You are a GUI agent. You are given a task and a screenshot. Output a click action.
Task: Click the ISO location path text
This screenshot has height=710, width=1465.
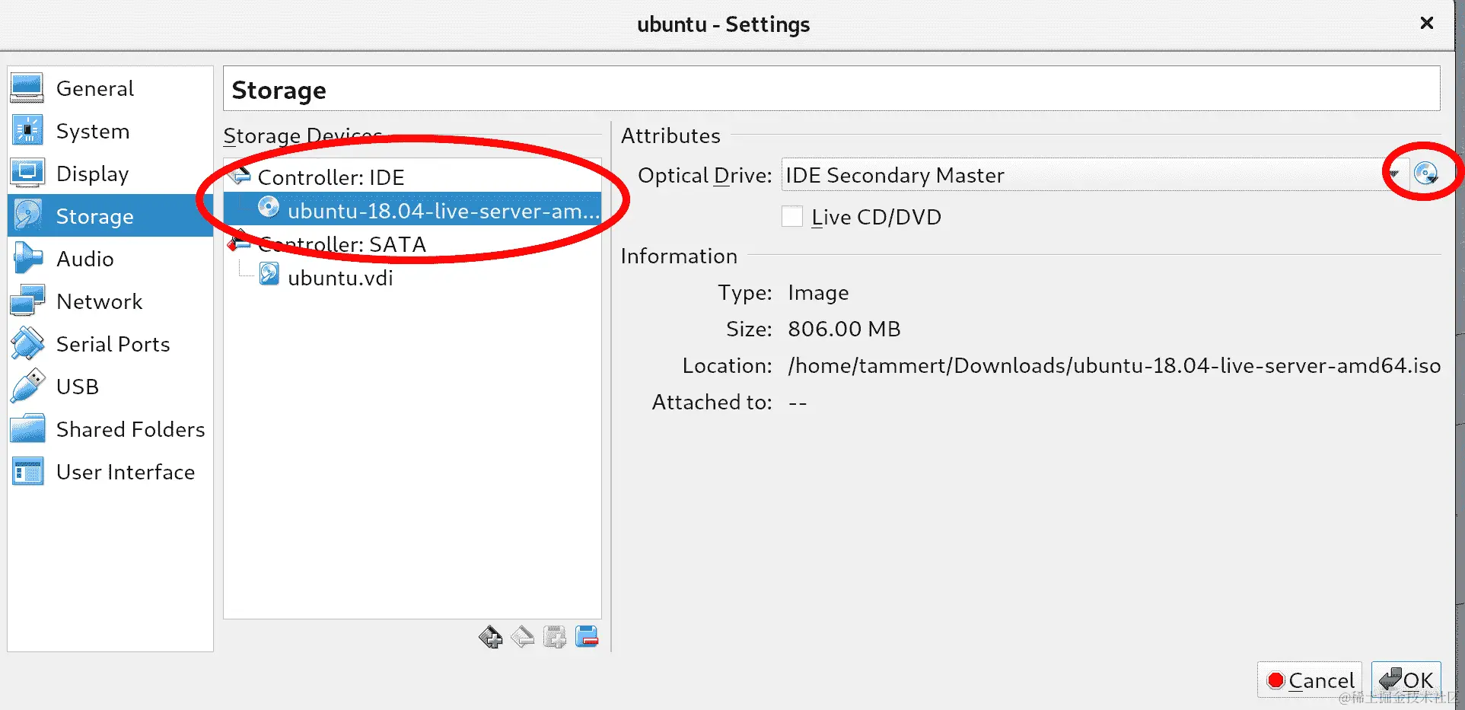[x=1114, y=366]
